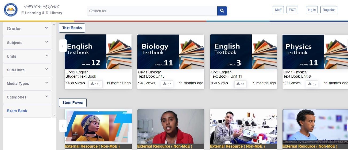
Task: Click the log in button
Action: (312, 10)
